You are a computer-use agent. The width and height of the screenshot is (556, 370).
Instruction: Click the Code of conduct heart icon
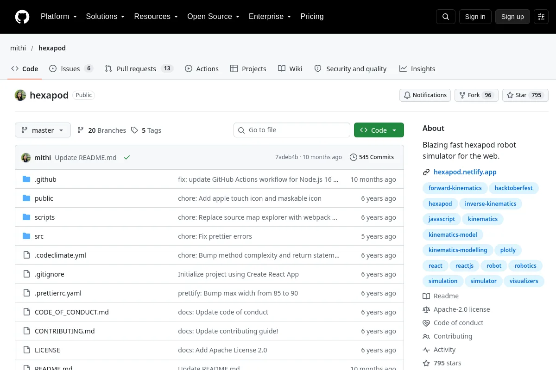coord(426,323)
